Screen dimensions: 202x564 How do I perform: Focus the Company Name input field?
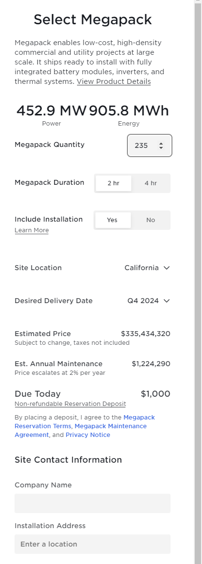click(x=93, y=503)
